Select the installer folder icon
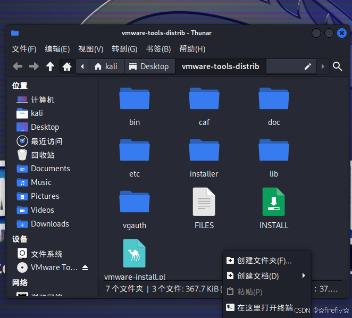This screenshot has height=318, width=352. (x=204, y=150)
